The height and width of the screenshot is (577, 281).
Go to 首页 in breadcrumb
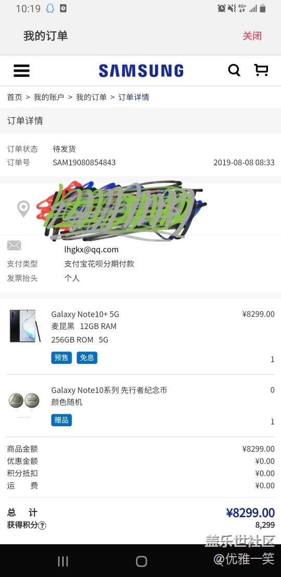point(15,97)
